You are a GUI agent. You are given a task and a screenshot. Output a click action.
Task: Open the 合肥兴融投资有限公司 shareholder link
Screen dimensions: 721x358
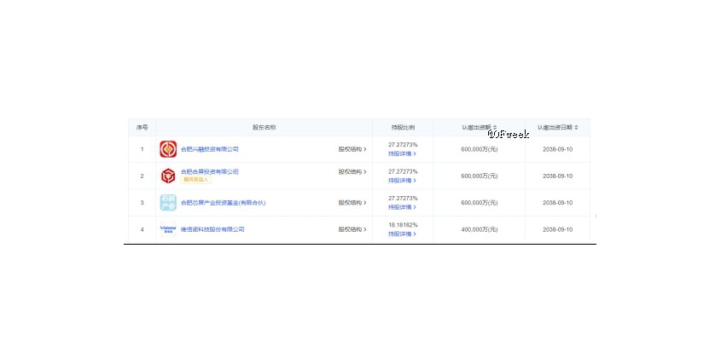coord(210,149)
